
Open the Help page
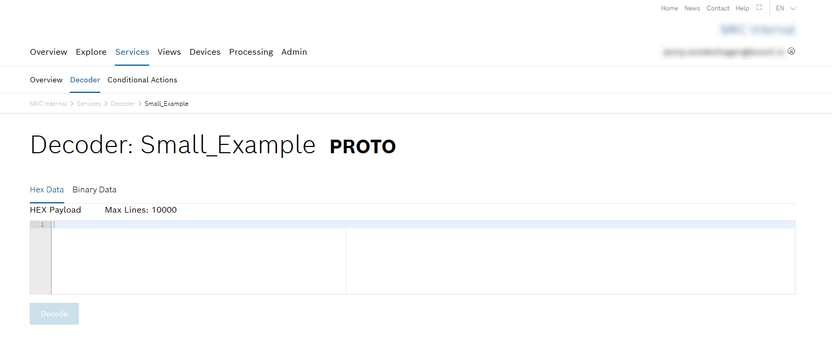pos(742,8)
